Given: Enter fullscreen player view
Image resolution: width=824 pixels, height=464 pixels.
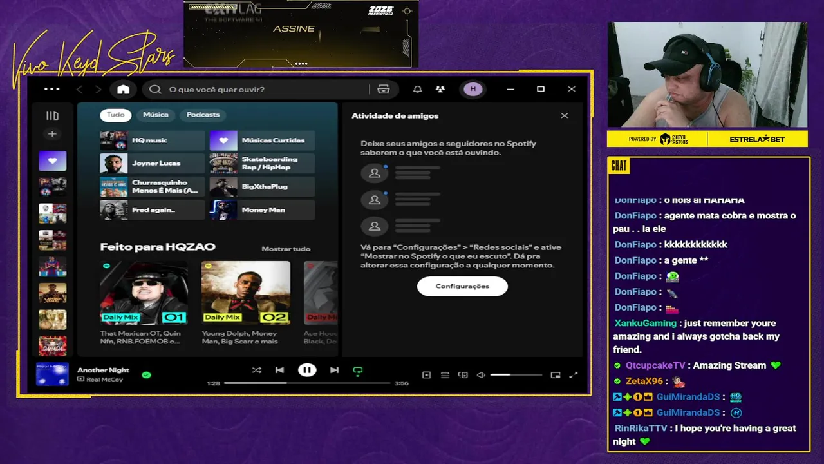Looking at the screenshot, I should pyautogui.click(x=574, y=375).
